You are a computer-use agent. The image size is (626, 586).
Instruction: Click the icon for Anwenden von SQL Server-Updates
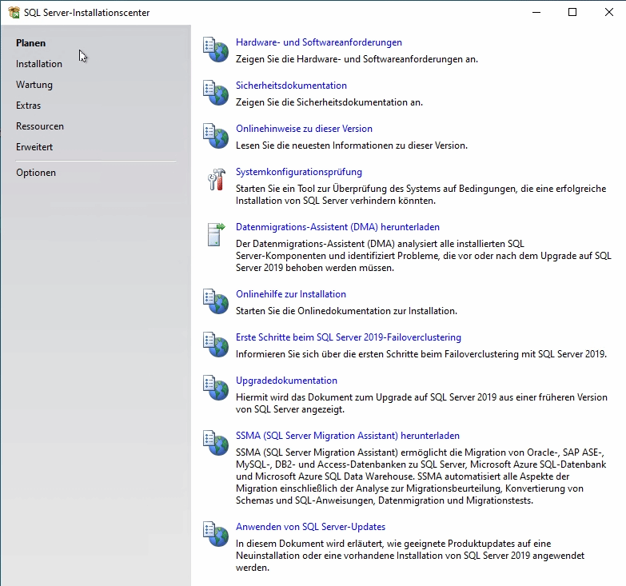[216, 534]
